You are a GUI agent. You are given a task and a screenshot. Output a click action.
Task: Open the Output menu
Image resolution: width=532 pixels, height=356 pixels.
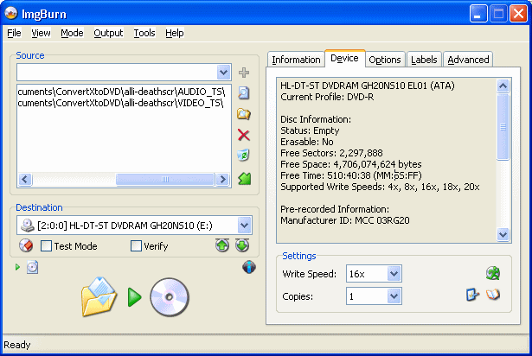coord(108,33)
